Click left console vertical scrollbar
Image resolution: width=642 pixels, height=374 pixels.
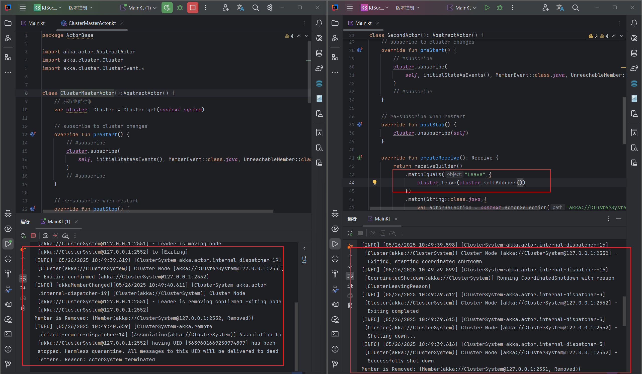pos(296,336)
